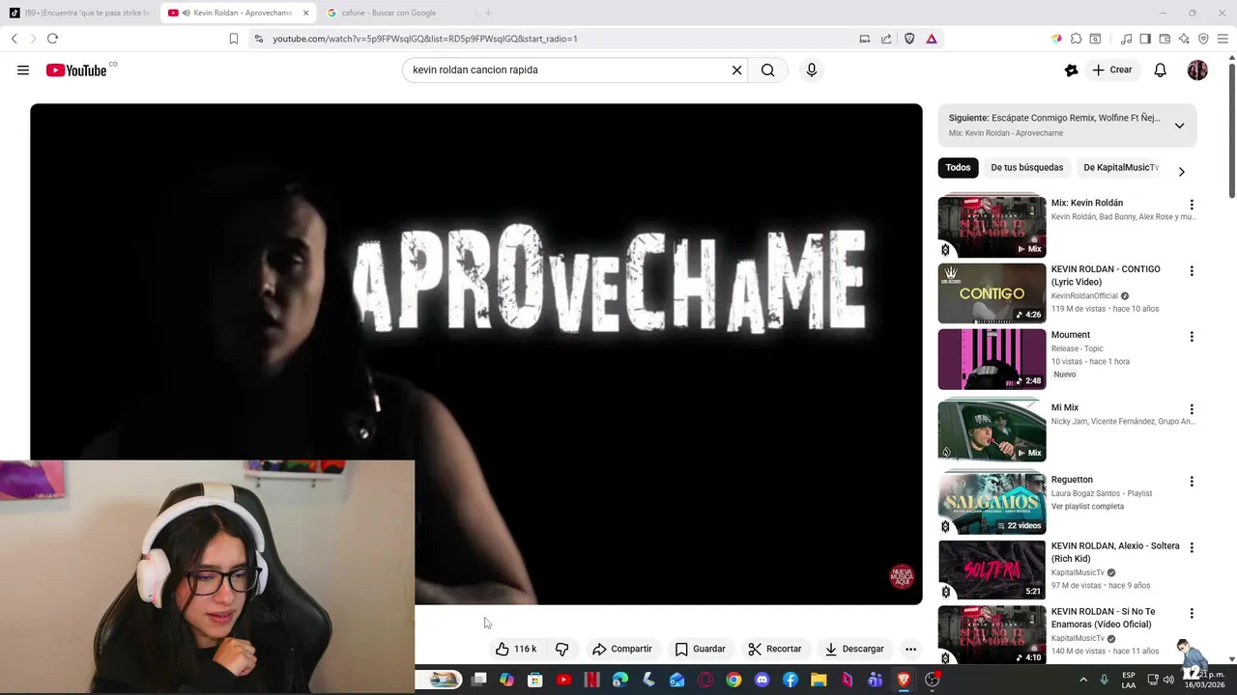1237x695 pixels.
Task: Open Brave Rewards triangle icon
Action: point(932,39)
